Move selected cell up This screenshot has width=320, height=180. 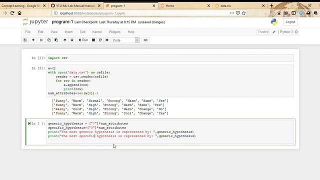65,40
